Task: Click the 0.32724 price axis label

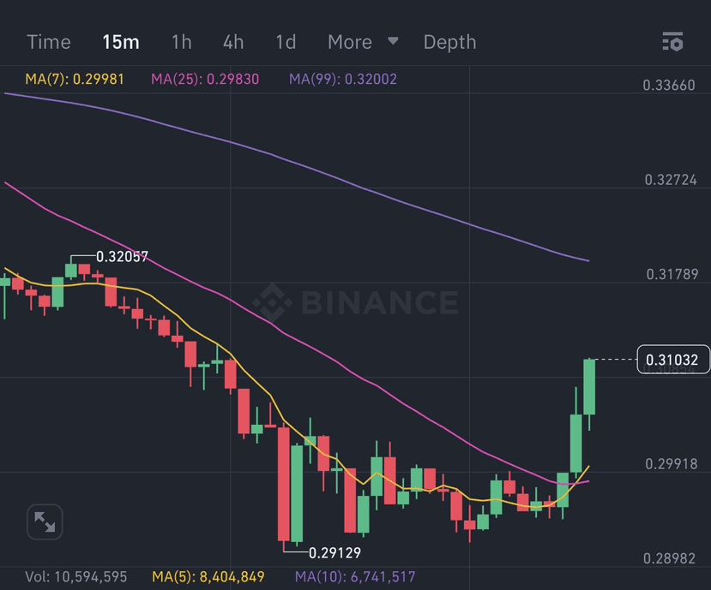Action: [x=671, y=180]
